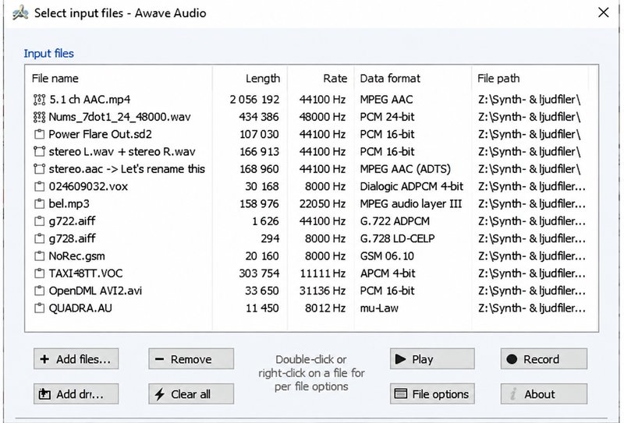Click the APCM 4-bit format cell
This screenshot has height=423, width=624.
tap(388, 273)
